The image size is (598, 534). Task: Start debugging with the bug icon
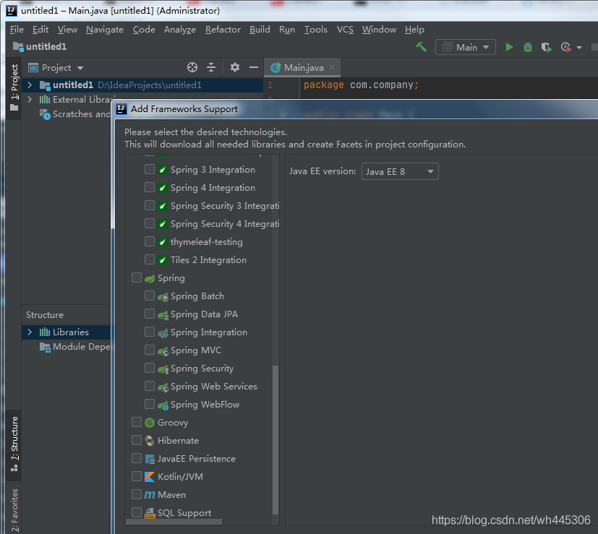[x=528, y=47]
